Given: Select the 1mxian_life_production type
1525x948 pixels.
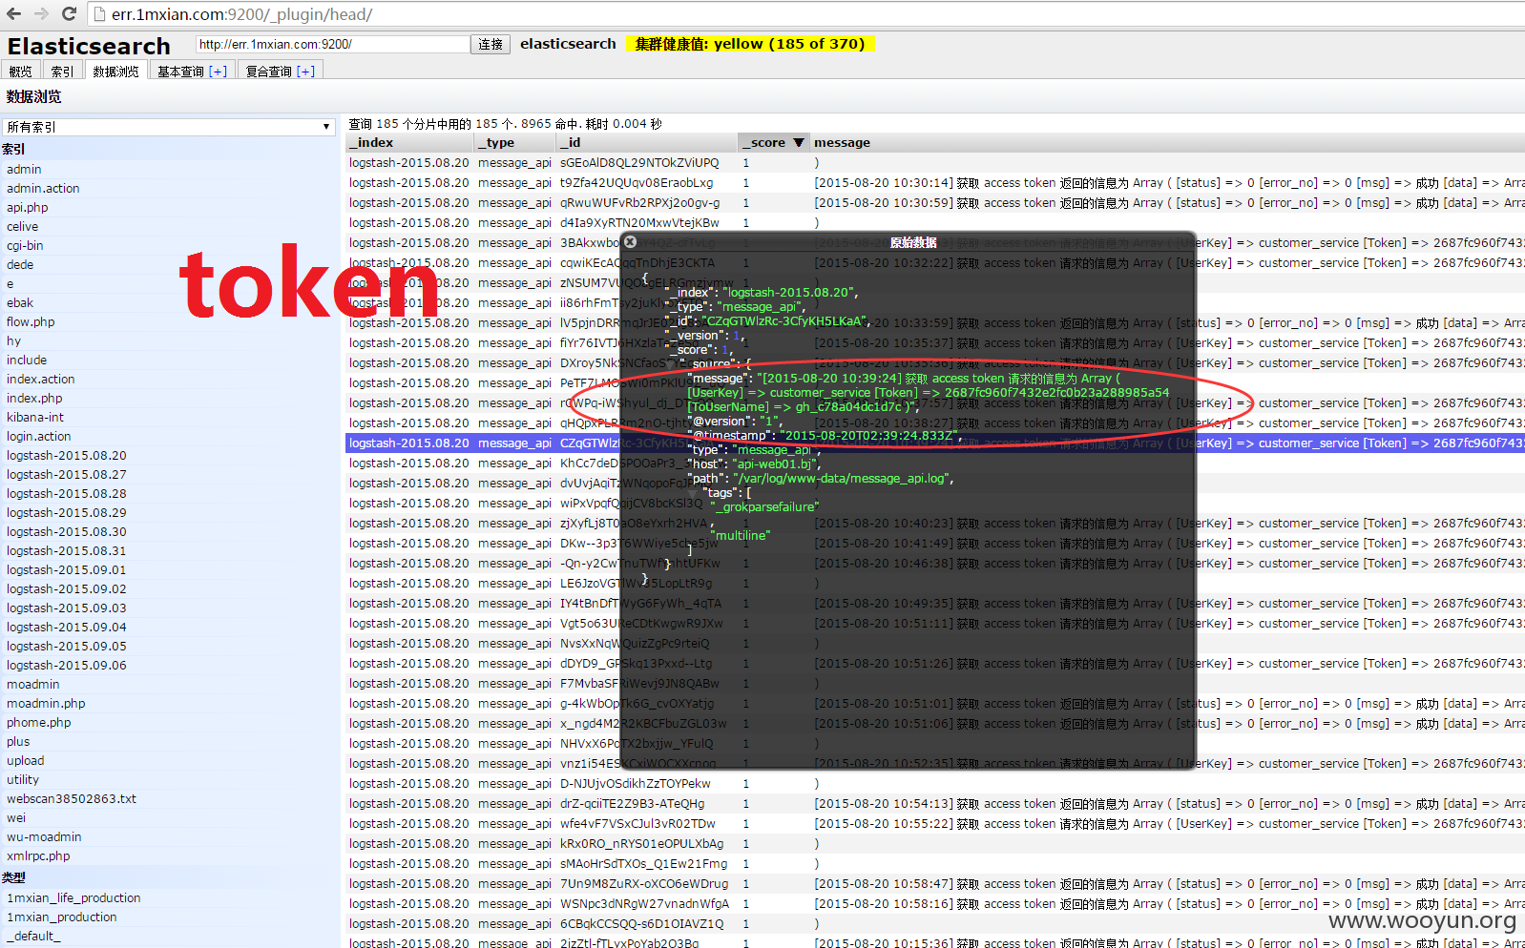Looking at the screenshot, I should coord(73,898).
